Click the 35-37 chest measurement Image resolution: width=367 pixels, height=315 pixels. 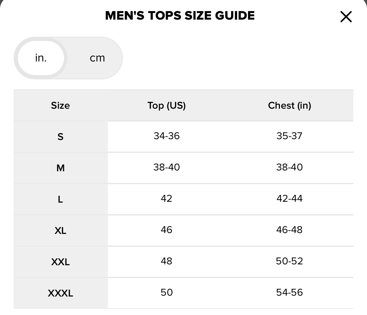289,136
